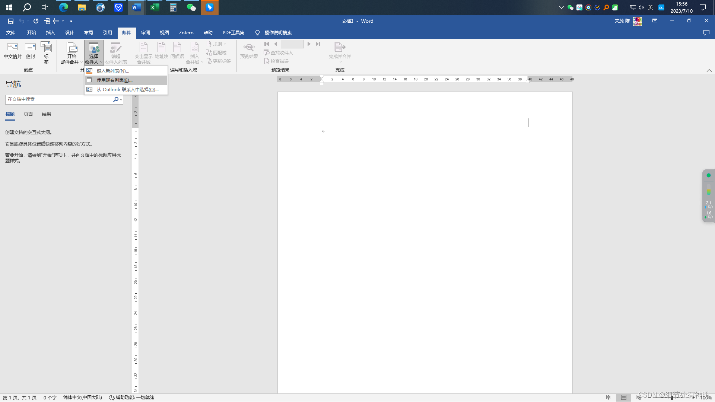
Task: Click the zoom slider in status bar
Action: [x=672, y=398]
